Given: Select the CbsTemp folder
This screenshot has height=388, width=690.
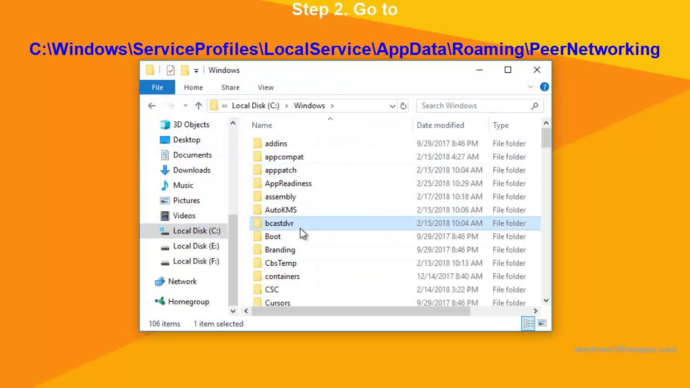Looking at the screenshot, I should pyautogui.click(x=280, y=263).
